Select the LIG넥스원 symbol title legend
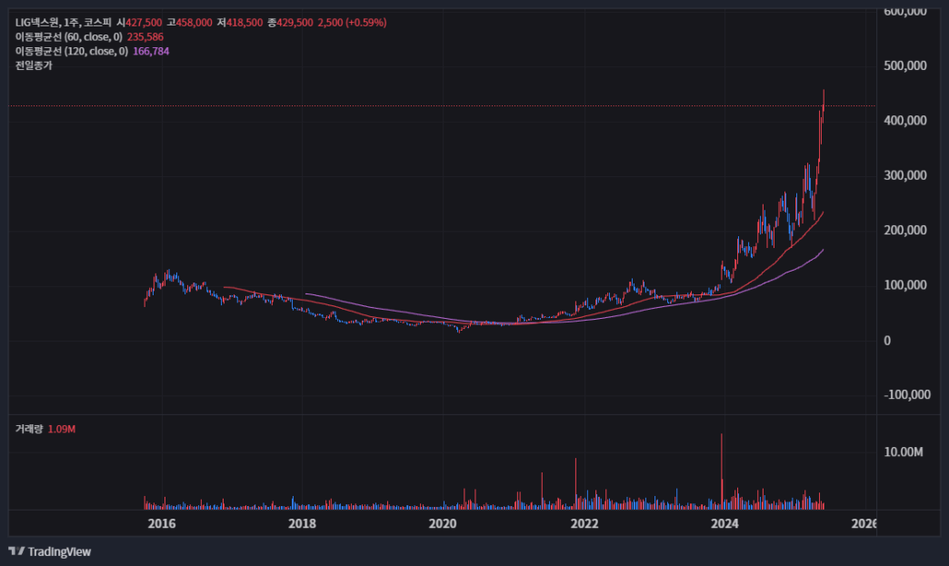 click(200, 23)
